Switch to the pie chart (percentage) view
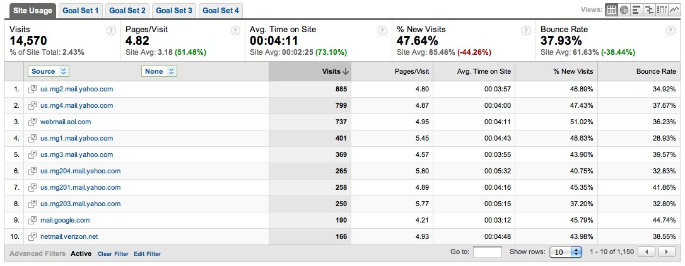 point(624,10)
